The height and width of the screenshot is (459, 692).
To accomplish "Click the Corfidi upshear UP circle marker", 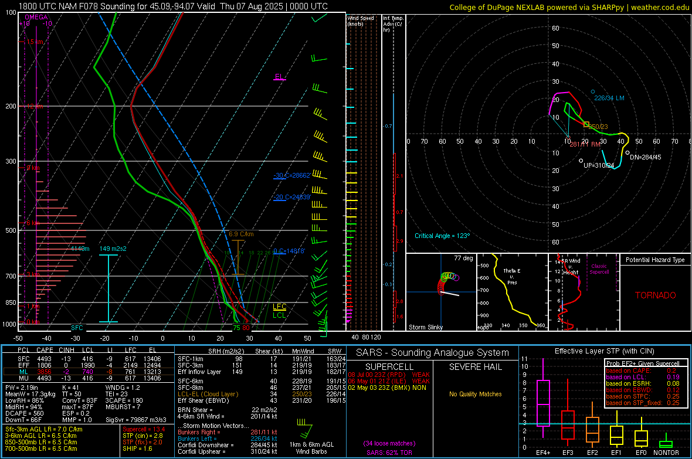I will tap(581, 161).
